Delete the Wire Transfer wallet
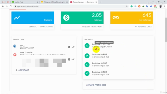 pyautogui.click(x=69, y=59)
